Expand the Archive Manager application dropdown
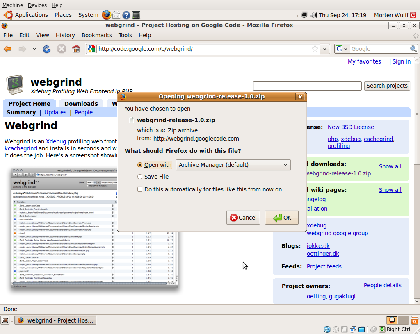This screenshot has width=420, height=334. [x=285, y=165]
